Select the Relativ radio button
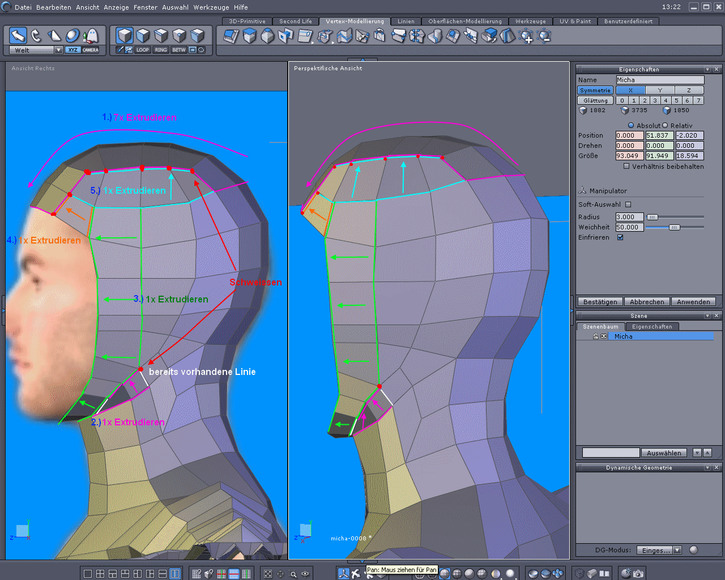Image resolution: width=725 pixels, height=580 pixels. pos(666,126)
